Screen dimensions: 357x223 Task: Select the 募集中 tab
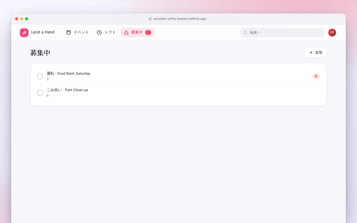[138, 32]
